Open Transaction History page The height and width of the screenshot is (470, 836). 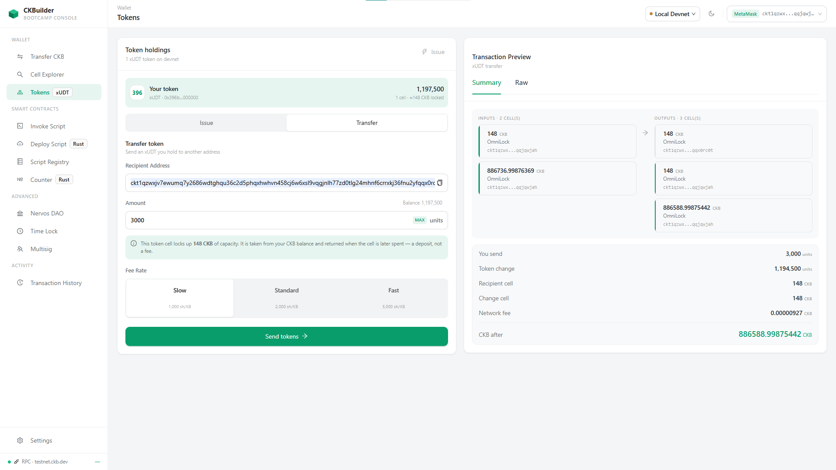coord(54,283)
